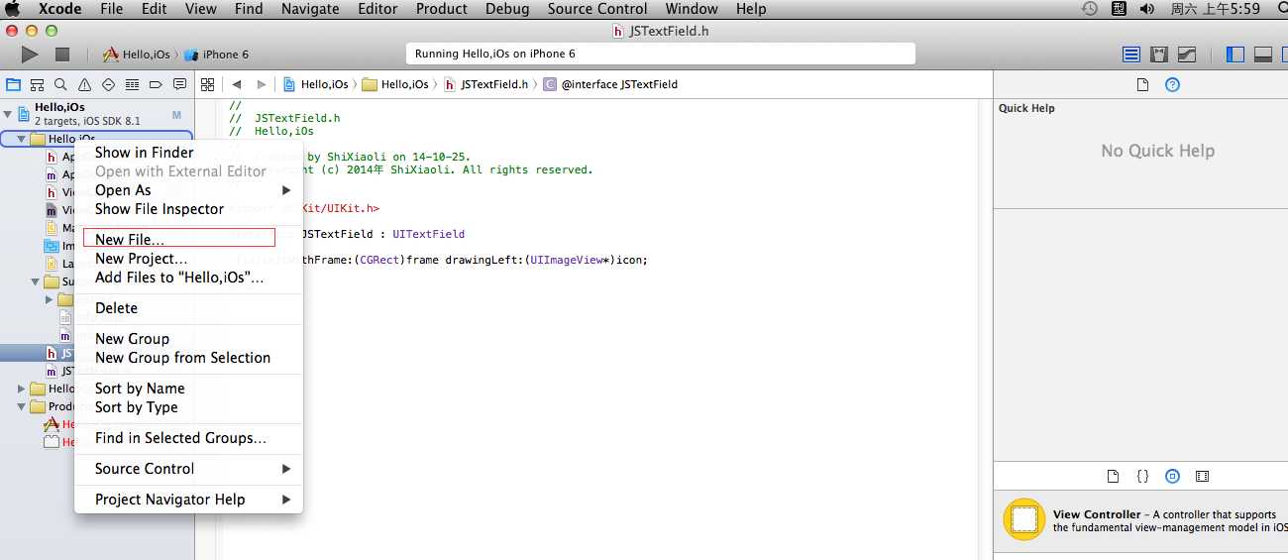Open the Project Navigator Help submenu
1288x560 pixels.
(188, 500)
